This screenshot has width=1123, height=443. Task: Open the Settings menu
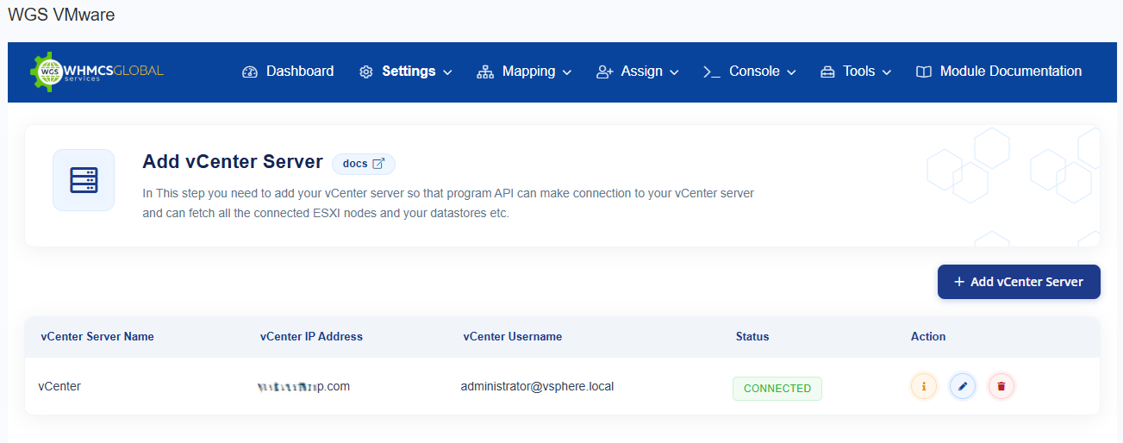point(406,72)
